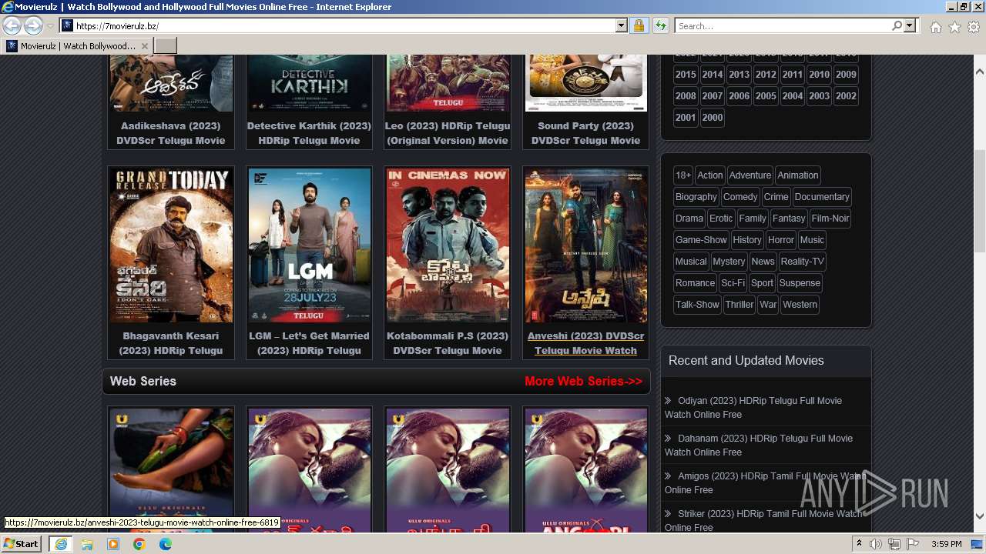Select the Animation genre tag

click(x=798, y=175)
